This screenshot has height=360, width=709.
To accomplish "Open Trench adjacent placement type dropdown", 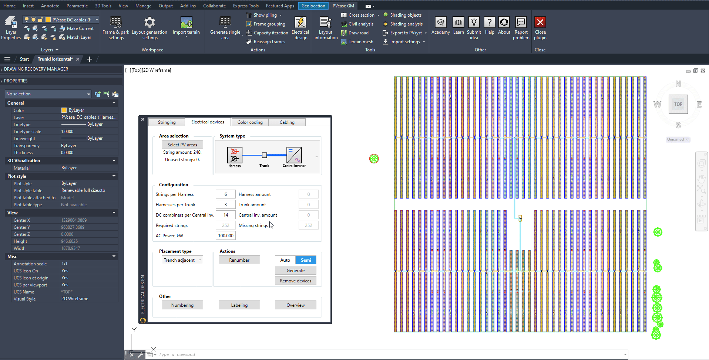I will coord(182,260).
